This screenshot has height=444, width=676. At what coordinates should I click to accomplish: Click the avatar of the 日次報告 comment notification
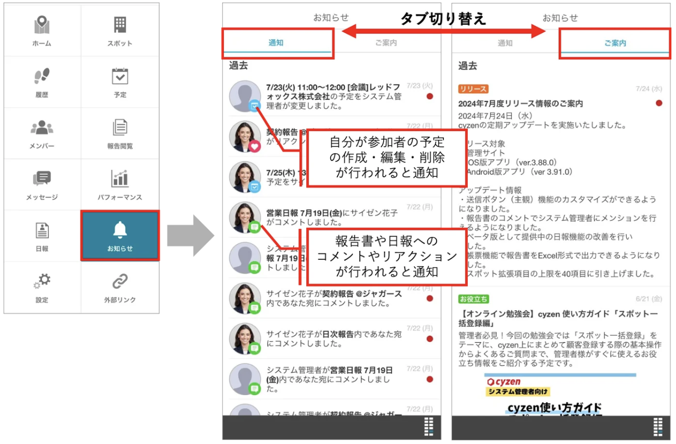click(x=245, y=339)
